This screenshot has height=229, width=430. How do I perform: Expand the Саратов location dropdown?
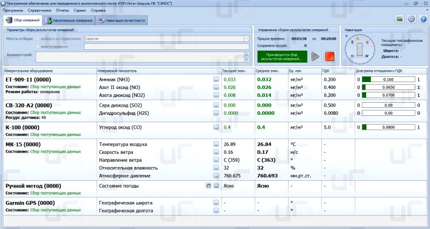[247, 39]
